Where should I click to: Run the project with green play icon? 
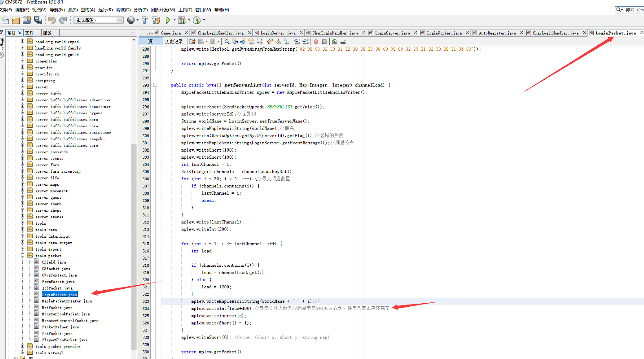click(x=168, y=20)
